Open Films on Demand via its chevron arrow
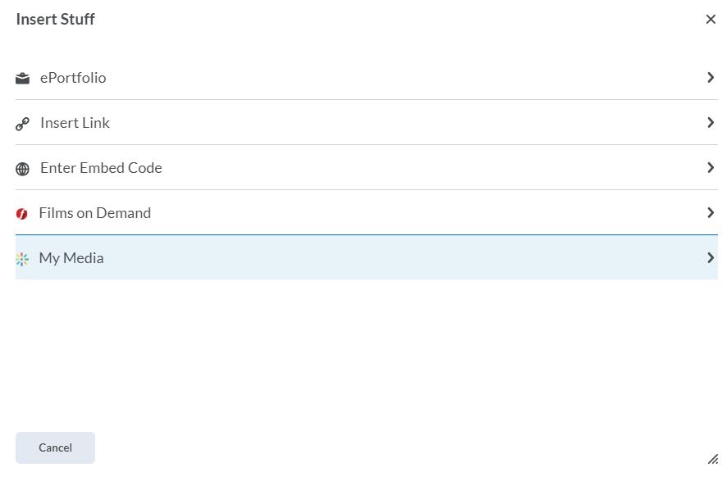 coord(711,212)
